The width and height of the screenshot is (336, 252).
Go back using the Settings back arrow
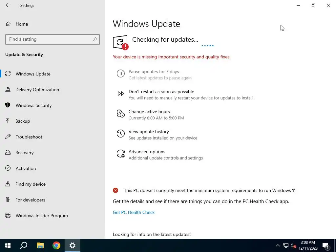pos(8,5)
